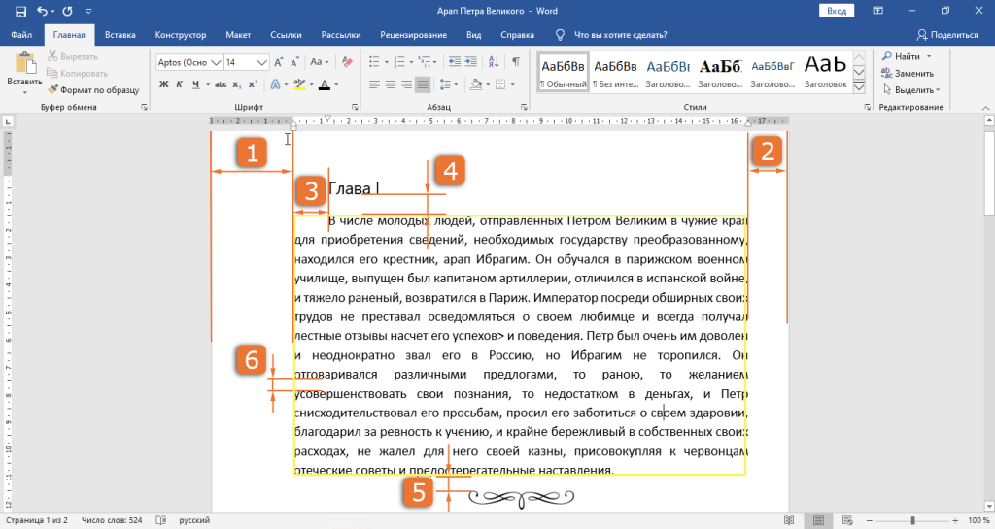
Task: Align text to the right
Action: [x=407, y=84]
